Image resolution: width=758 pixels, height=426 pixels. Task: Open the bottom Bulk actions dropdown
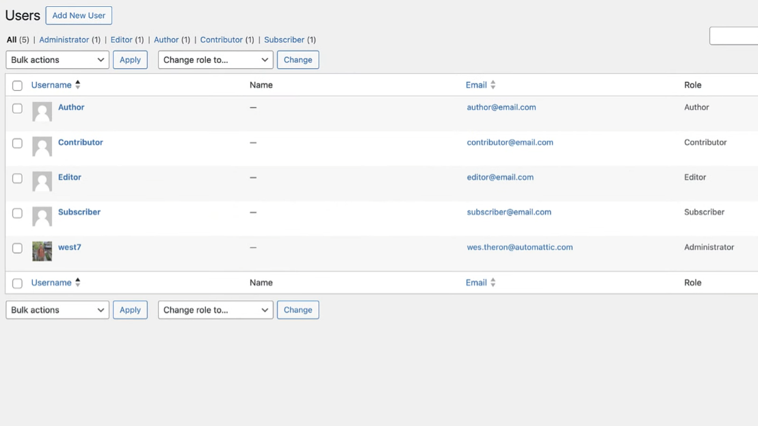57,310
